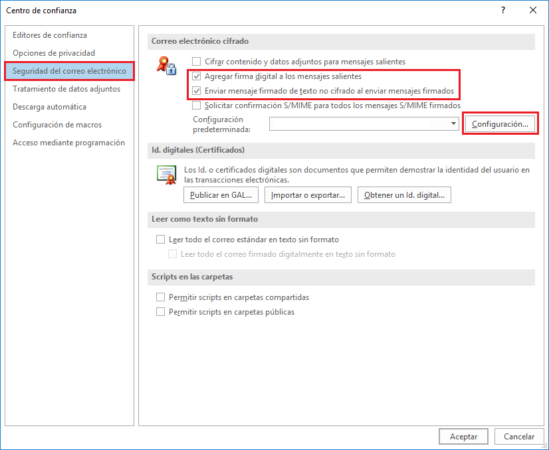Click the encrypted email ribbon-and-lock icon
549x450 pixels.
pyautogui.click(x=165, y=66)
